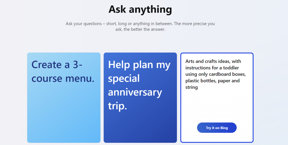Click the word "string" in the white card
This screenshot has width=288, height=145.
[x=192, y=87]
